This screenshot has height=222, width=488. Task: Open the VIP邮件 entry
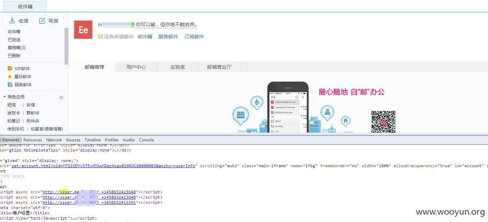coord(22,69)
